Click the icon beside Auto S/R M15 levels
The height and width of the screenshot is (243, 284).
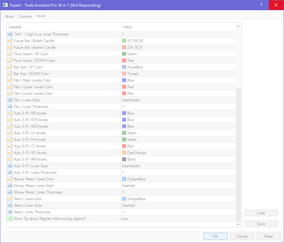pos(10,120)
